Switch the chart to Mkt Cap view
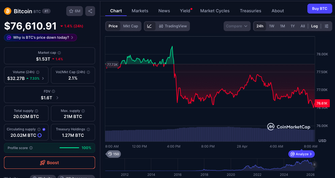This screenshot has height=178, width=335. point(131,26)
